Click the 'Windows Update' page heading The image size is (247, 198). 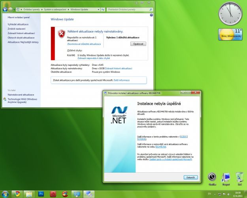tap(62, 19)
